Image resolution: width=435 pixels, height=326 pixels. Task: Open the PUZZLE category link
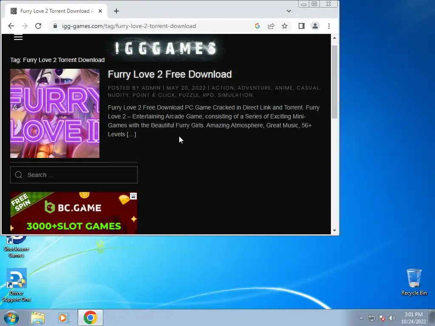point(189,95)
